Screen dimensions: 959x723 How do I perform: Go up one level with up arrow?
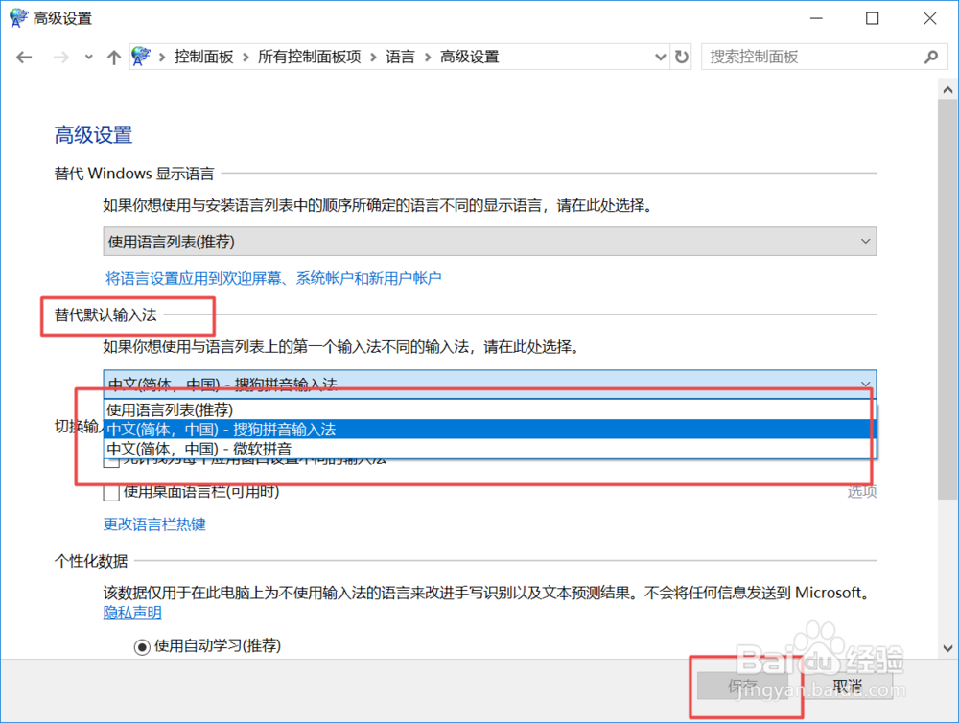click(114, 58)
